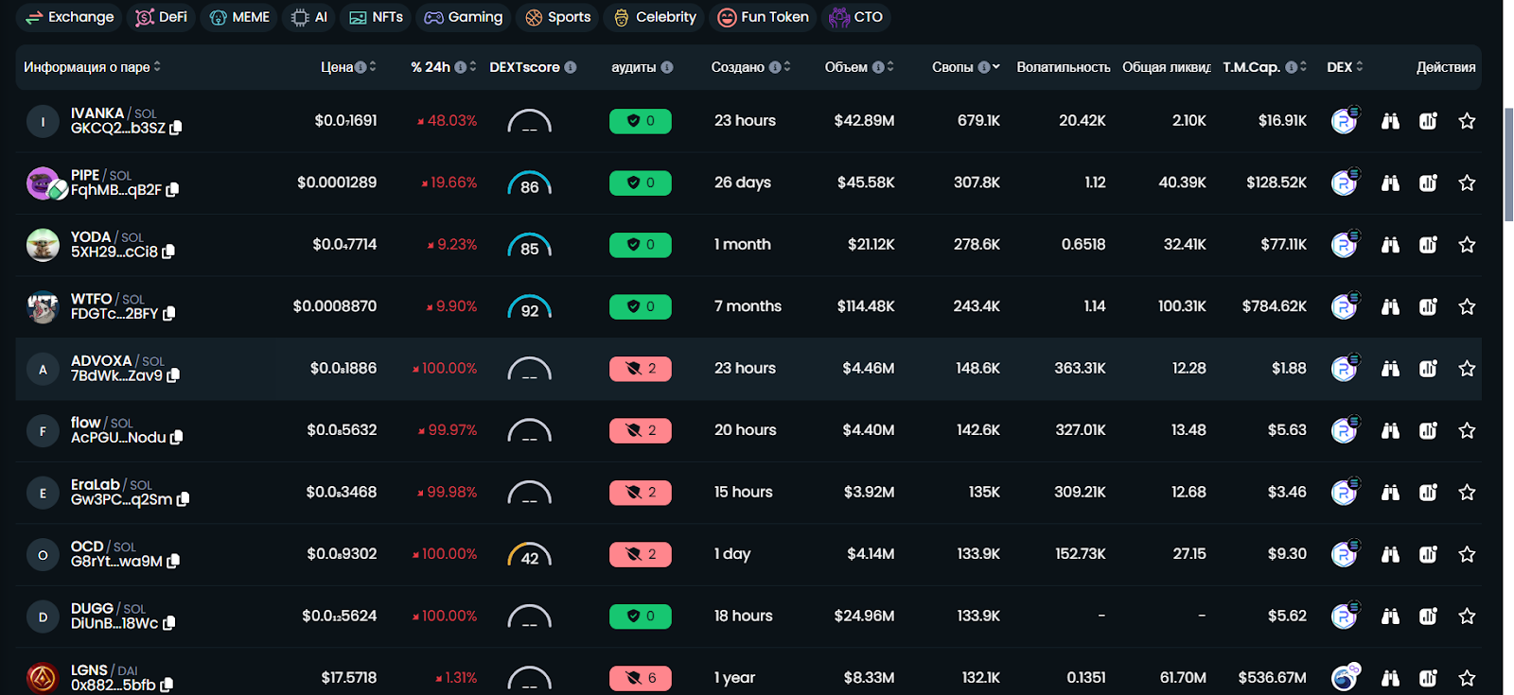
Task: Click the page vertical scrollbar
Action: click(x=1509, y=165)
